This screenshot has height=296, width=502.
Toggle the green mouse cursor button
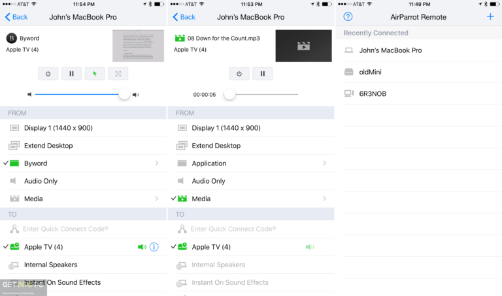click(x=95, y=74)
